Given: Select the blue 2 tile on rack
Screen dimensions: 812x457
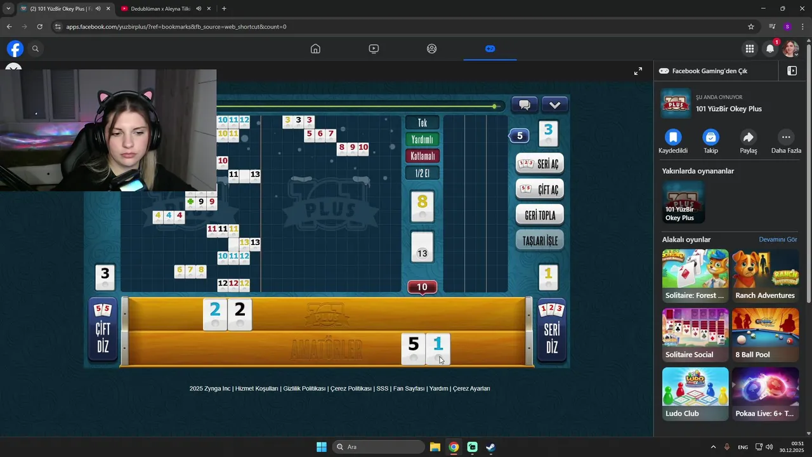Looking at the screenshot, I should pos(215,315).
